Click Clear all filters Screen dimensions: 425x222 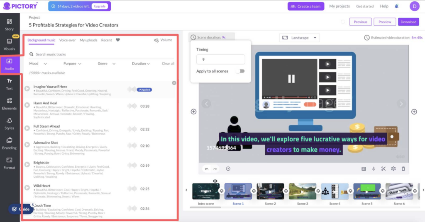tap(168, 63)
